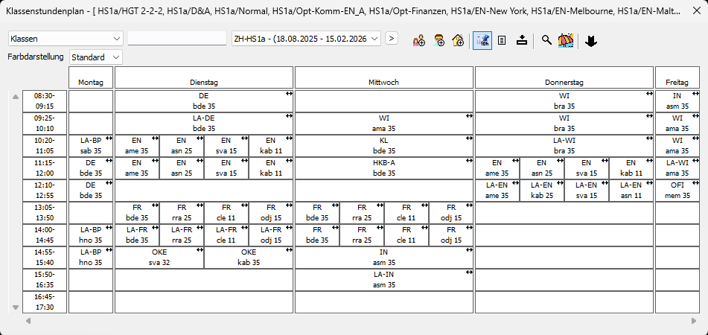Click the add teacher icon with plus sign
This screenshot has height=335, width=708.
click(x=438, y=41)
